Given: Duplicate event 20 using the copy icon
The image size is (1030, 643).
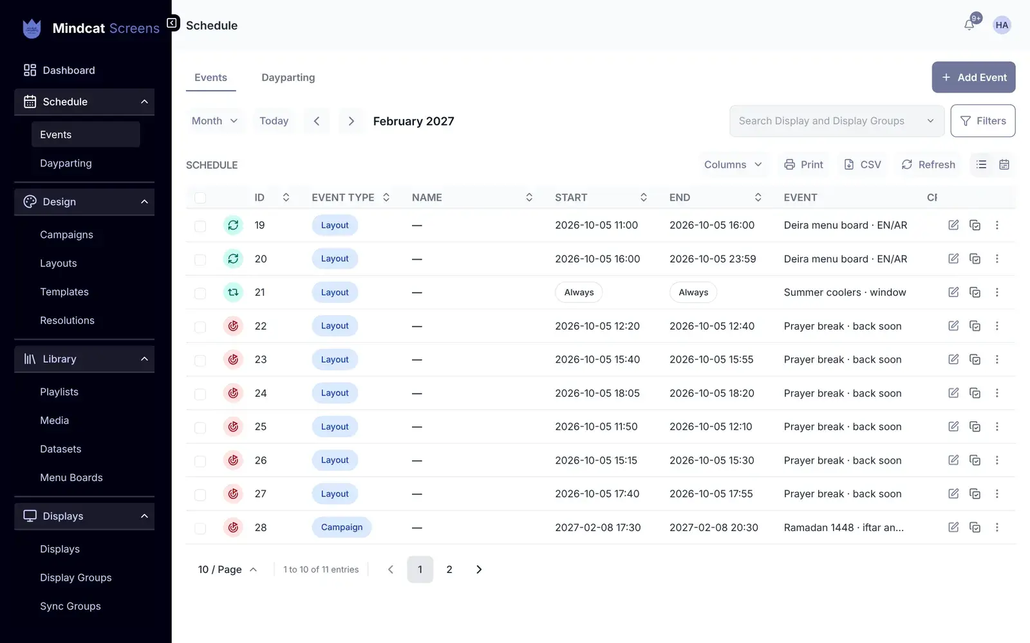Looking at the screenshot, I should 975,258.
